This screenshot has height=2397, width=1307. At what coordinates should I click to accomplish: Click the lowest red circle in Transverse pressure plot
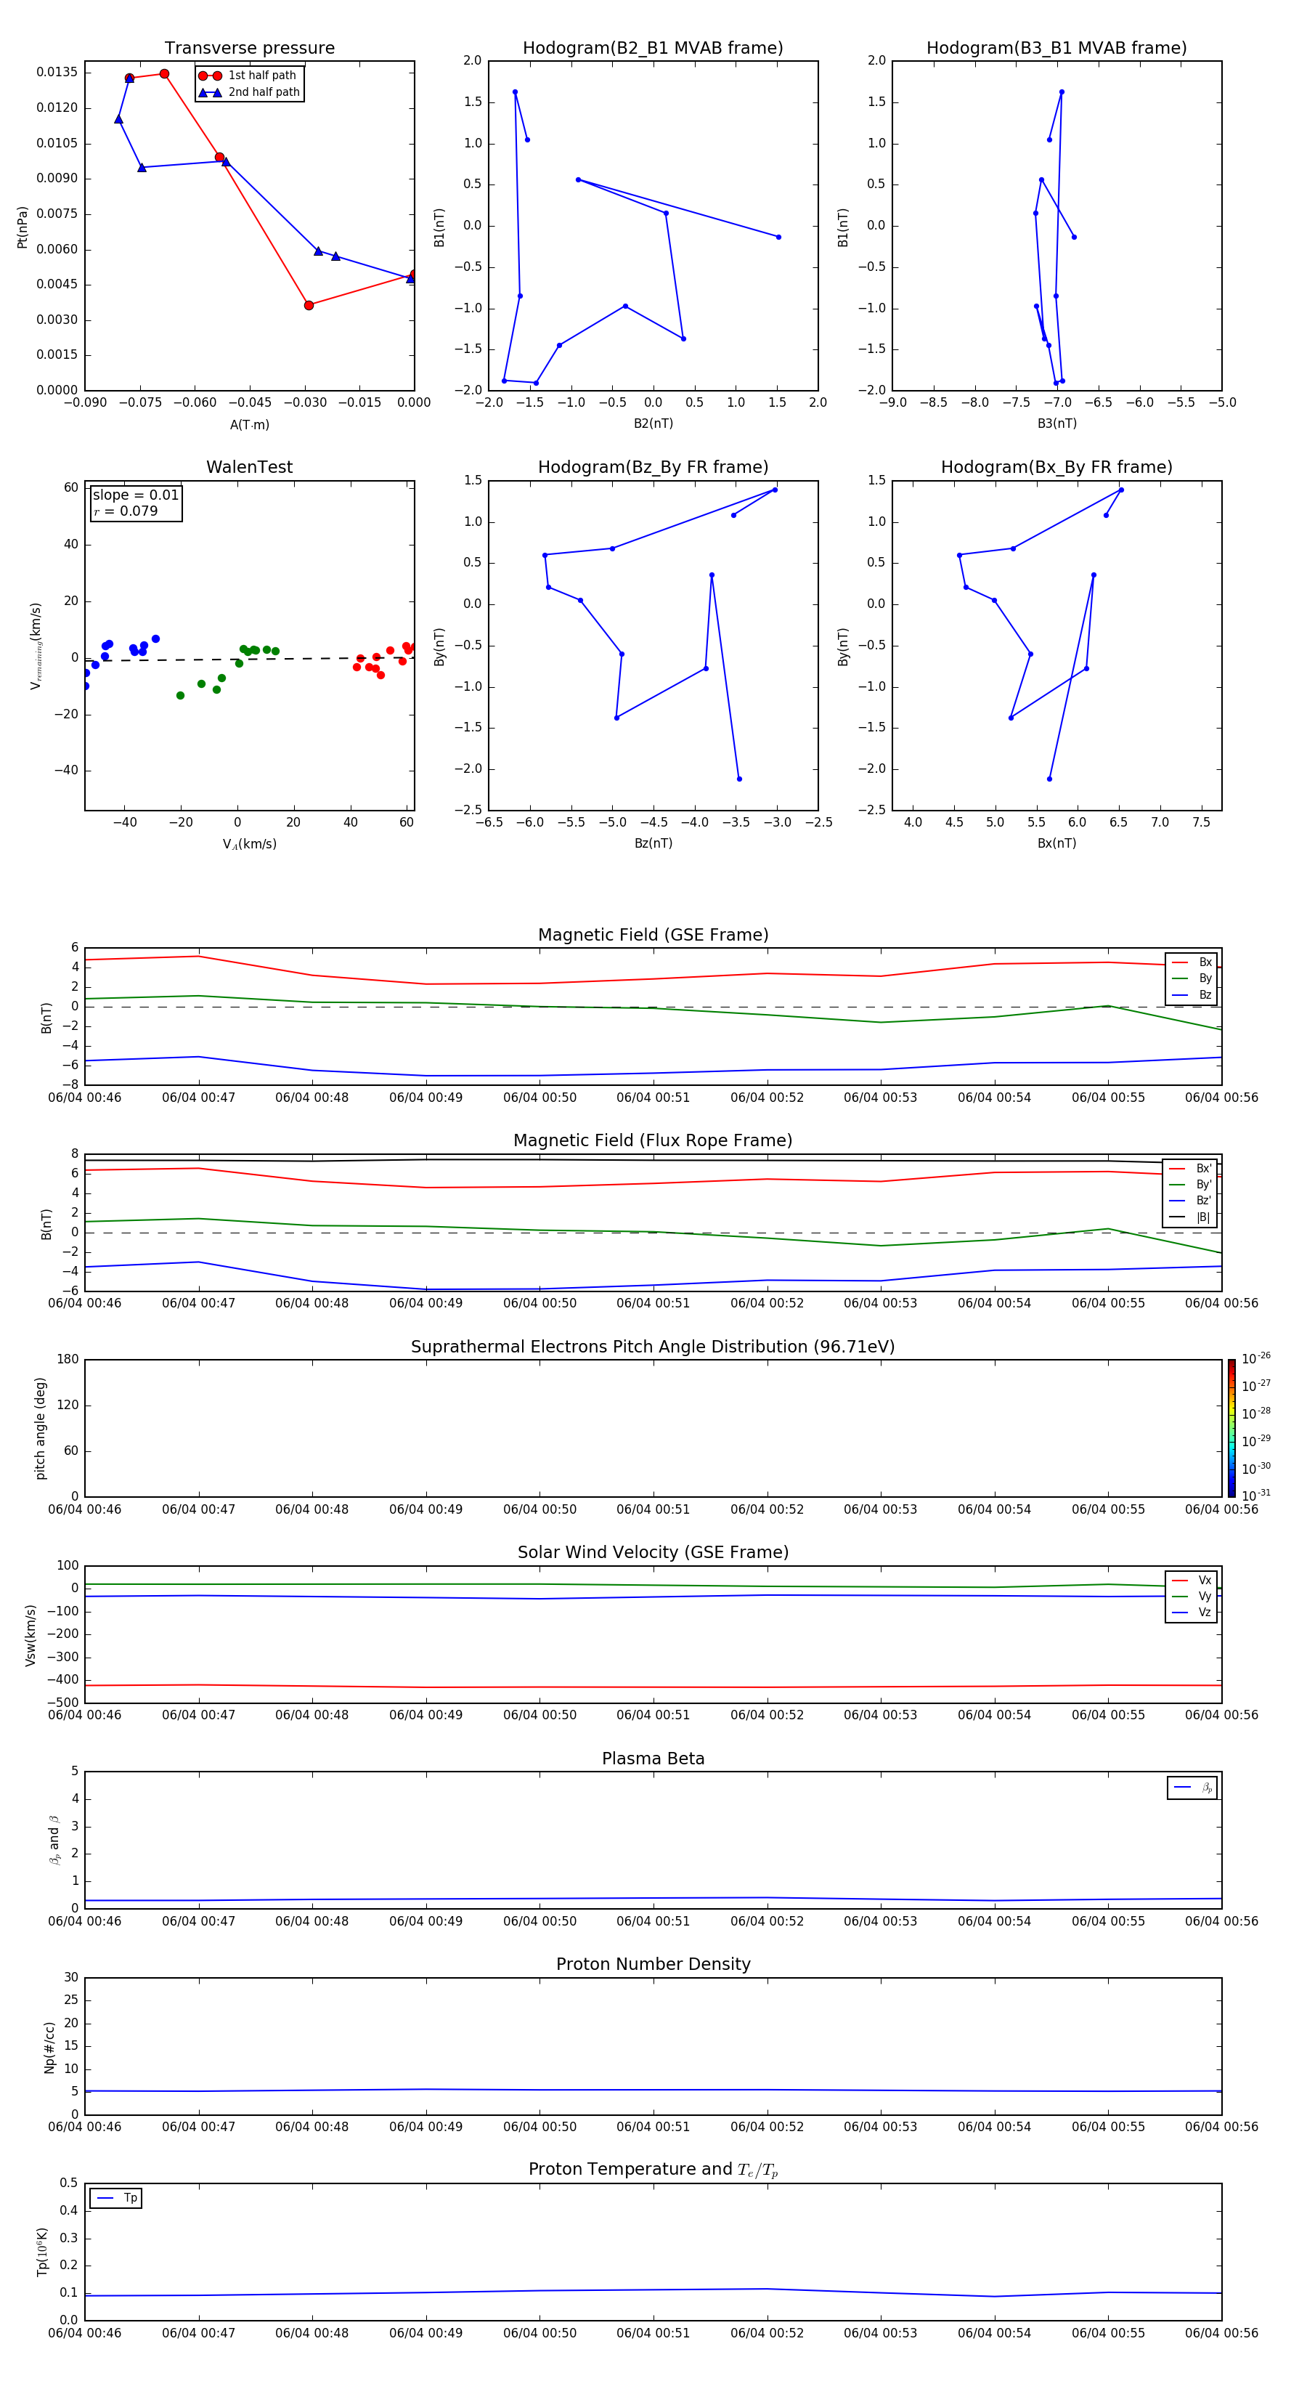(309, 305)
